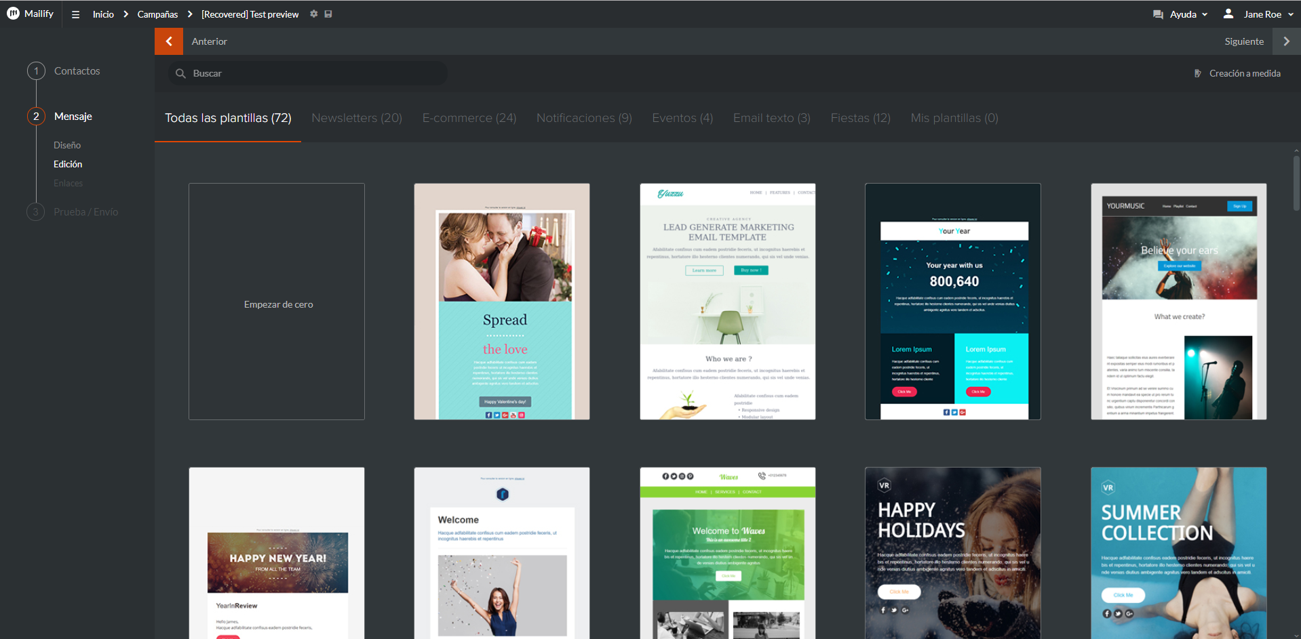
Task: Click the Mailify logo icon
Action: (13, 14)
